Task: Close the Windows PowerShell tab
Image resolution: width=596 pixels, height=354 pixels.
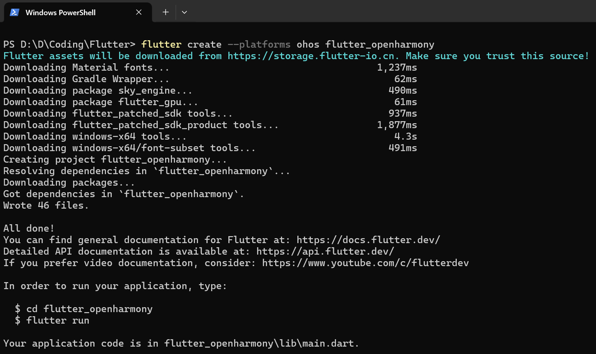Action: pos(139,12)
